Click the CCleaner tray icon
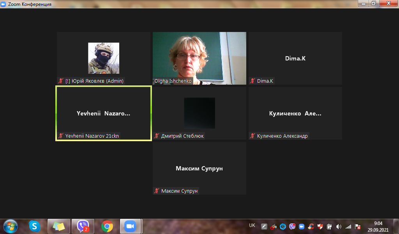 pyautogui.click(x=311, y=226)
